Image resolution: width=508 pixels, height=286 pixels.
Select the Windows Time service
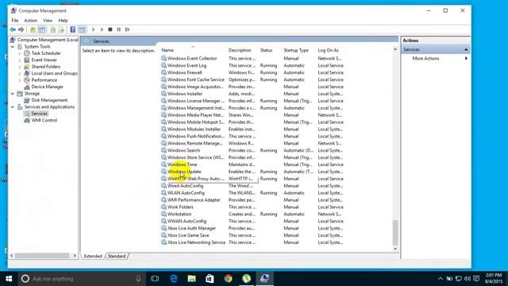[x=182, y=164]
